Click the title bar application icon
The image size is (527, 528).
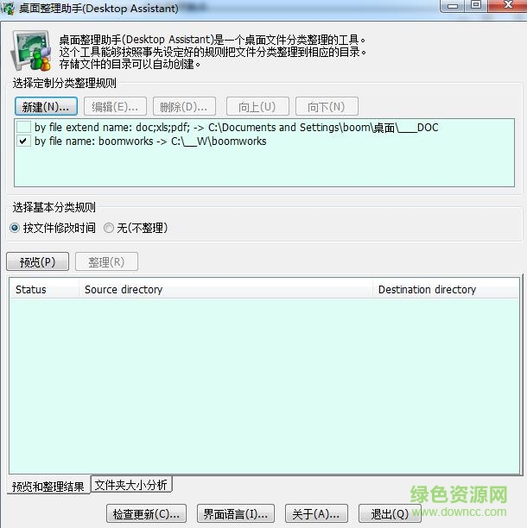(x=8, y=8)
